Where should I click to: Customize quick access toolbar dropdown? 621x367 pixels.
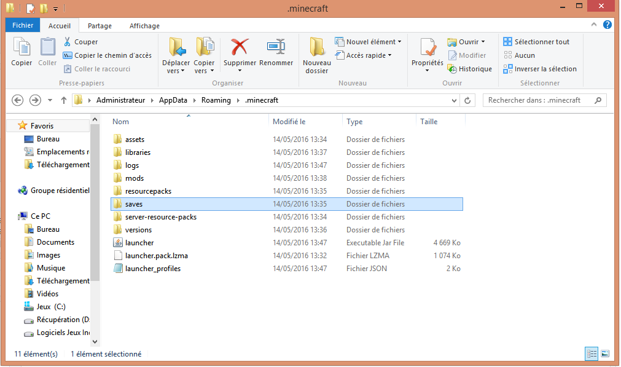pos(55,9)
